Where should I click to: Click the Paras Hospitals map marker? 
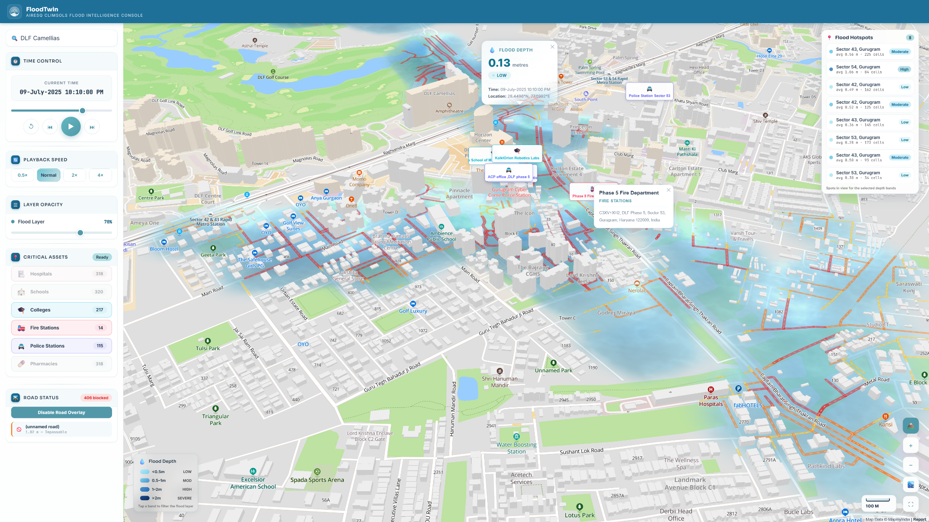(711, 390)
